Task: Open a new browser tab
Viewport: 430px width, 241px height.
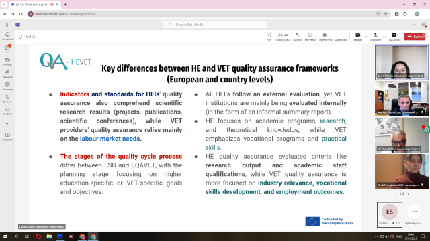Action: [65, 5]
